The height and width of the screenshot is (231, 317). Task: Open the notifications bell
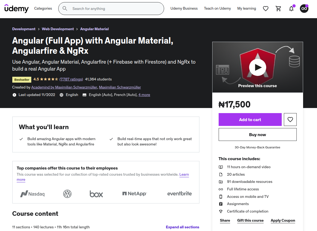pyautogui.click(x=291, y=9)
